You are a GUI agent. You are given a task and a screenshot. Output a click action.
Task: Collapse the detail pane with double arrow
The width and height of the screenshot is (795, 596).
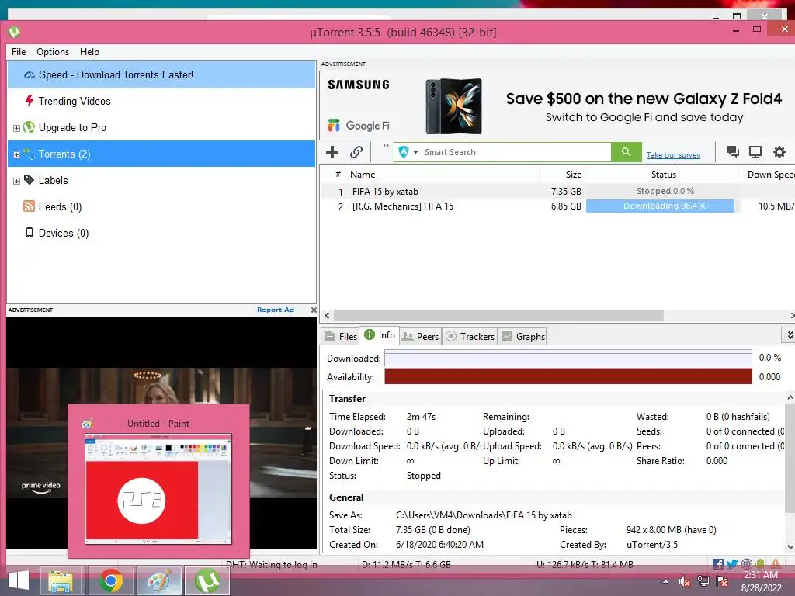point(790,335)
